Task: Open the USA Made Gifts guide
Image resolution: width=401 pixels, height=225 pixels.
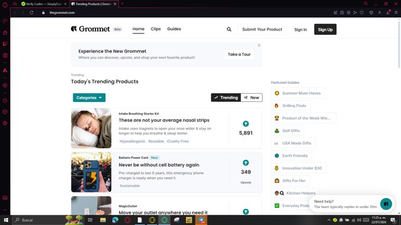Action: (293, 143)
